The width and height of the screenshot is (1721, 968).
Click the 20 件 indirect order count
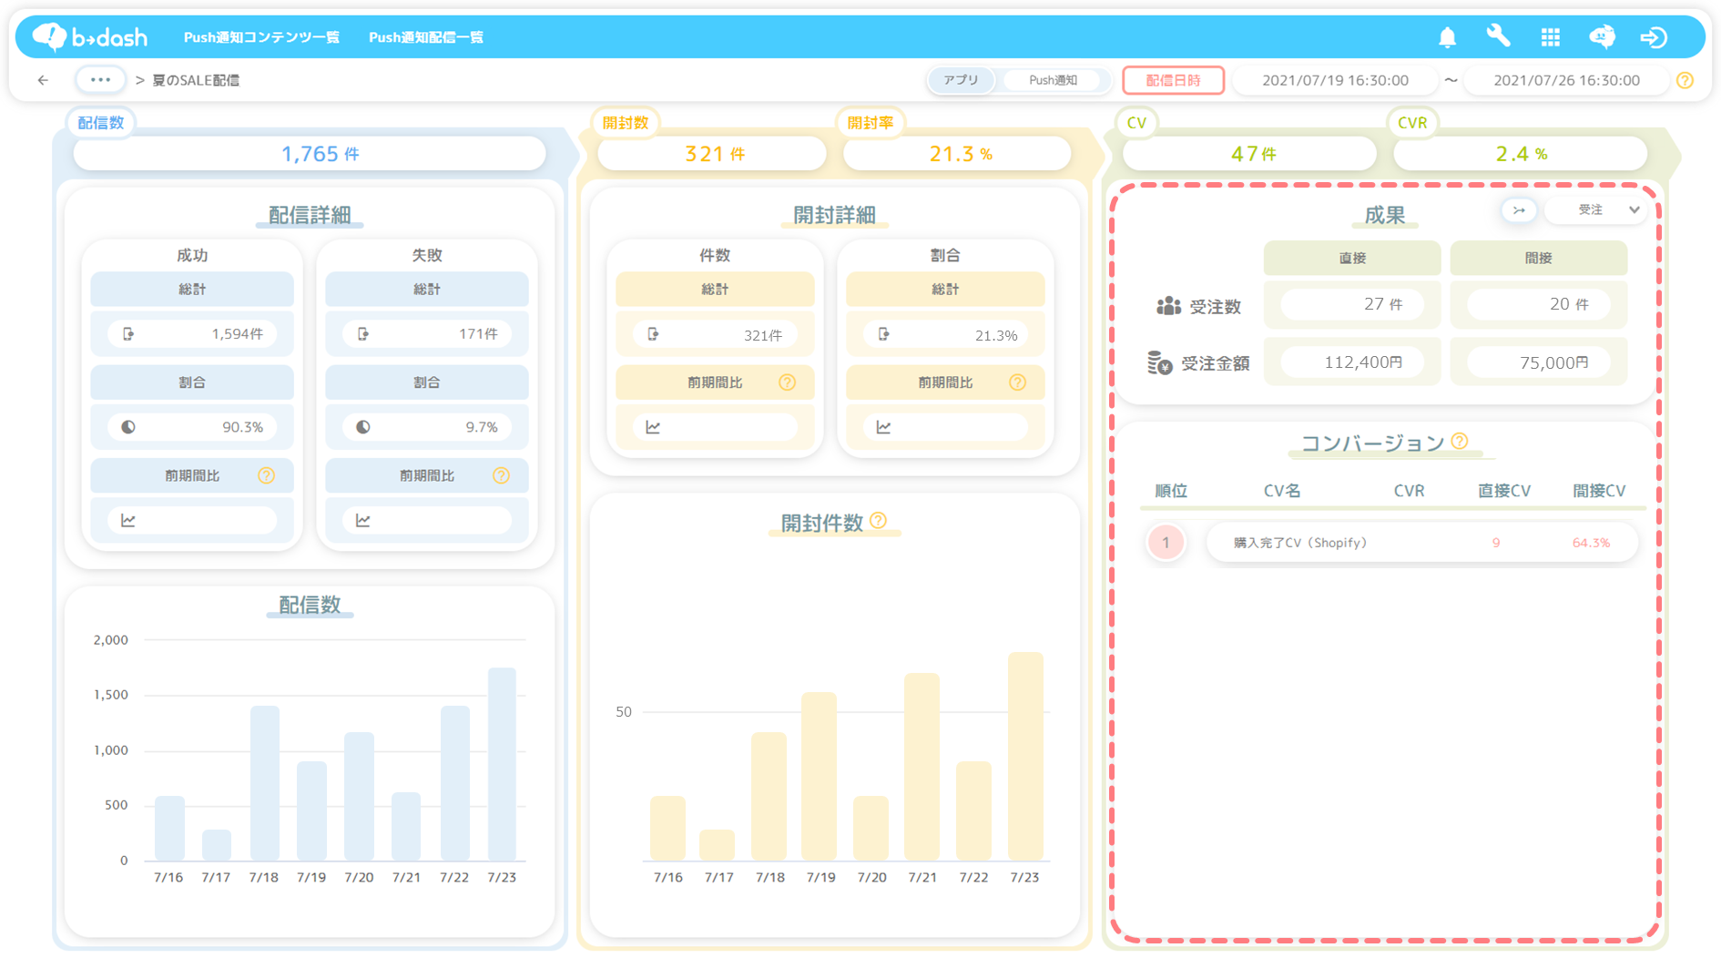(1538, 304)
